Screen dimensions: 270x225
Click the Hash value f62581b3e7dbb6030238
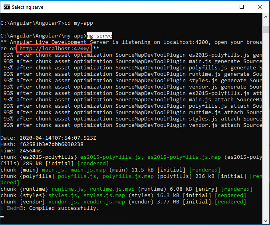(52, 144)
